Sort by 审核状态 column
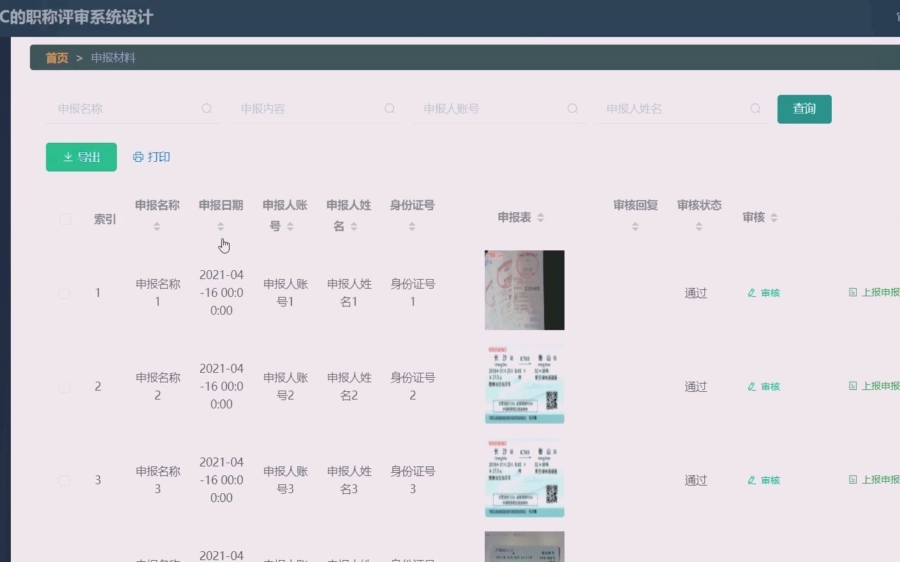This screenshot has height=562, width=900. click(x=699, y=226)
